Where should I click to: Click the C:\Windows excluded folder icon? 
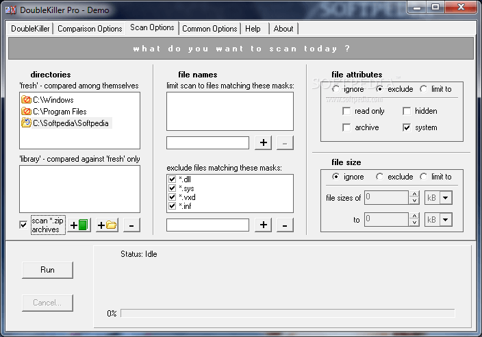coord(26,99)
